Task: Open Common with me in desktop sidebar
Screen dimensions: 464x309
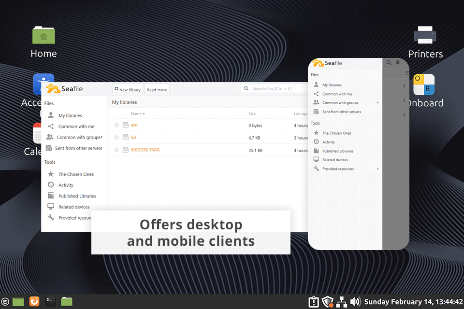Action: pos(76,126)
